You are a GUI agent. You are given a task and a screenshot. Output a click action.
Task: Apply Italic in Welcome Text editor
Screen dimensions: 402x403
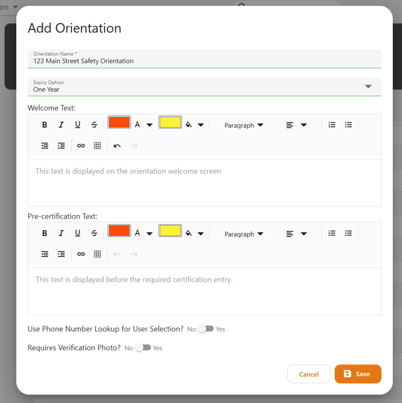click(61, 125)
